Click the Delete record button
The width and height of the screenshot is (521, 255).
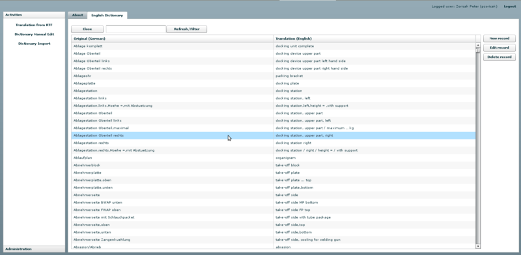tap(499, 57)
